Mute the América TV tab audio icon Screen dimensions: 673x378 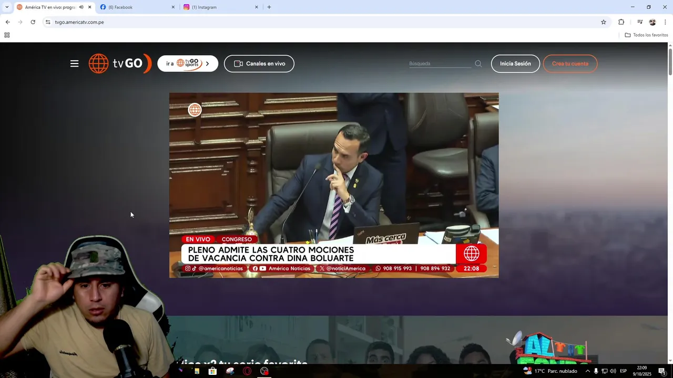point(81,7)
